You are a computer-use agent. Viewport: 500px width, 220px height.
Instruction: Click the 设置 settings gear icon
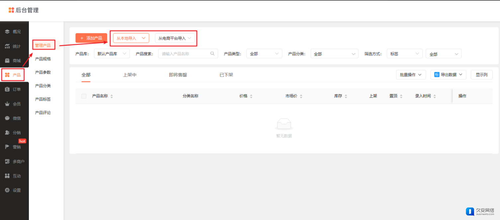[7, 190]
